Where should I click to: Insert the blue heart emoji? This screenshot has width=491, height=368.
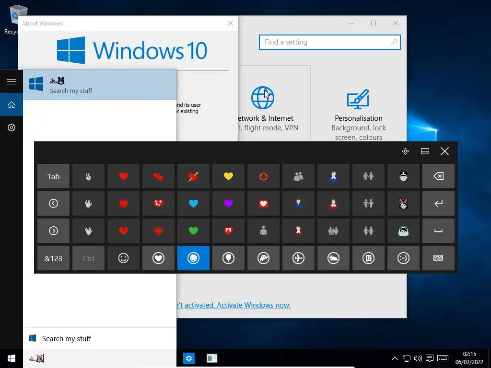pyautogui.click(x=193, y=204)
